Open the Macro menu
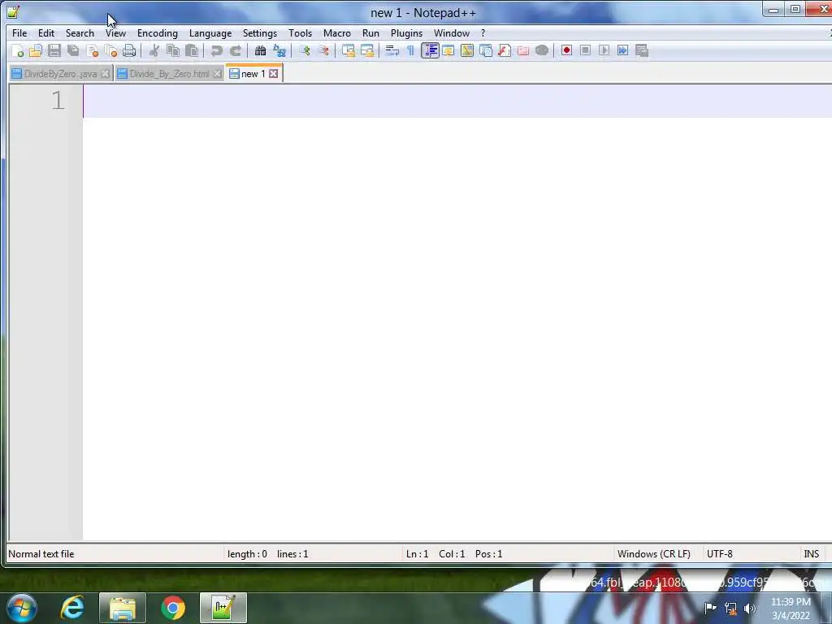Image resolution: width=832 pixels, height=624 pixels. click(337, 32)
